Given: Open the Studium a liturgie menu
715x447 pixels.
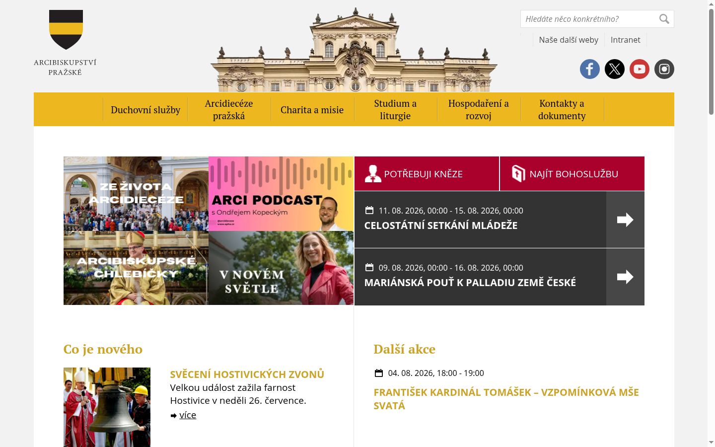Looking at the screenshot, I should pos(395,110).
